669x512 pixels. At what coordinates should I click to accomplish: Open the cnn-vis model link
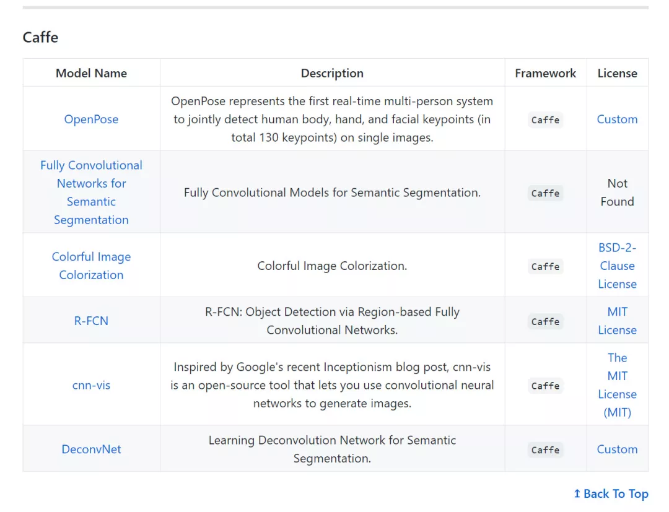click(x=91, y=385)
